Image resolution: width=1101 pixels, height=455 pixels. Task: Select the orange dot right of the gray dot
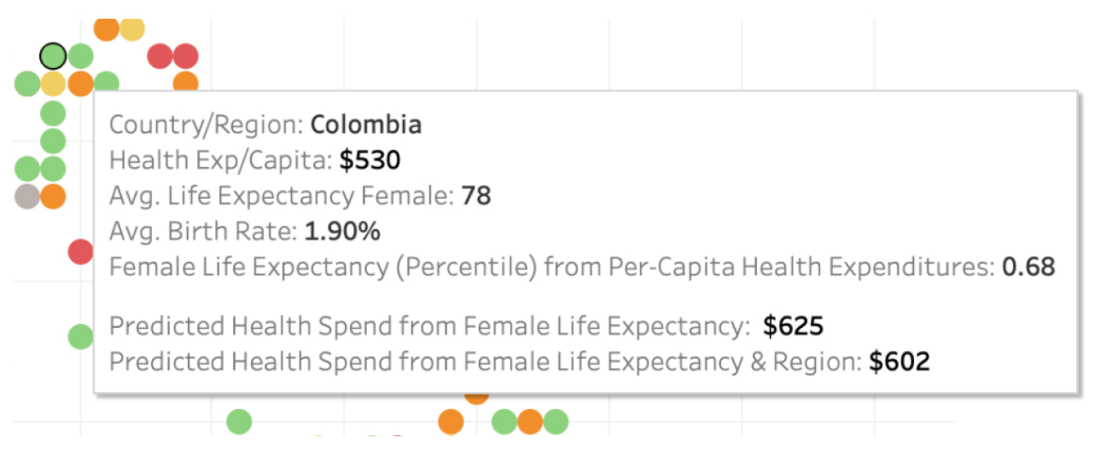click(53, 196)
